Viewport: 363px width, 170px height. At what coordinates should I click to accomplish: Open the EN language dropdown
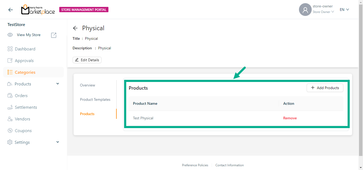coord(344,10)
